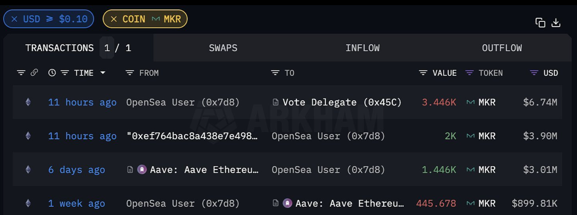Viewport: 577px width, 215px height.
Task: Toggle the leftmost header filter icon
Action: [x=21, y=73]
